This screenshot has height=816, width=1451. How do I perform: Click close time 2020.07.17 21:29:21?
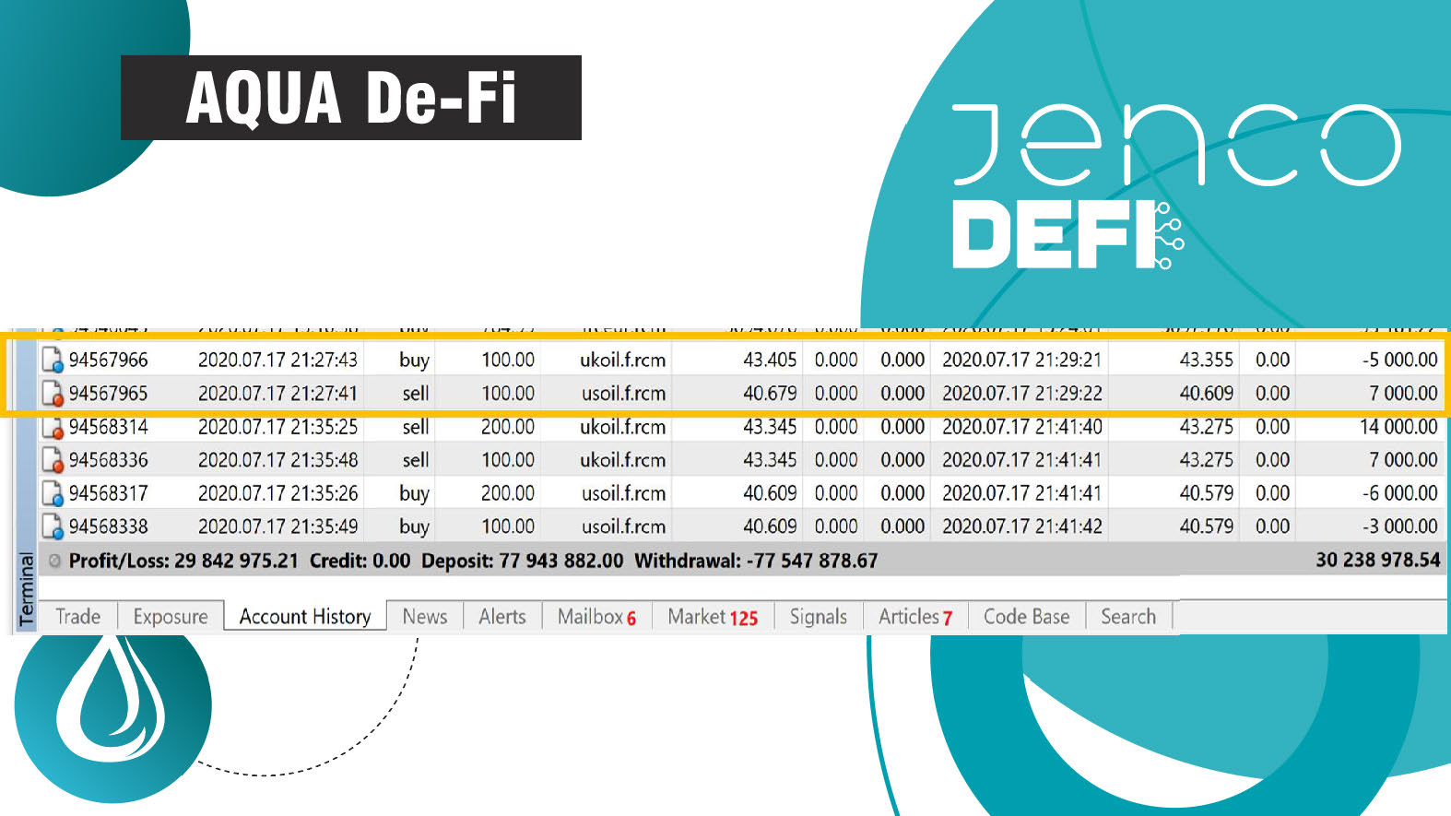tap(1022, 360)
